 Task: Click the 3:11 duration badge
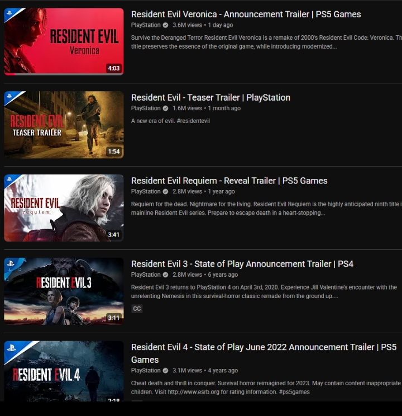point(114,318)
